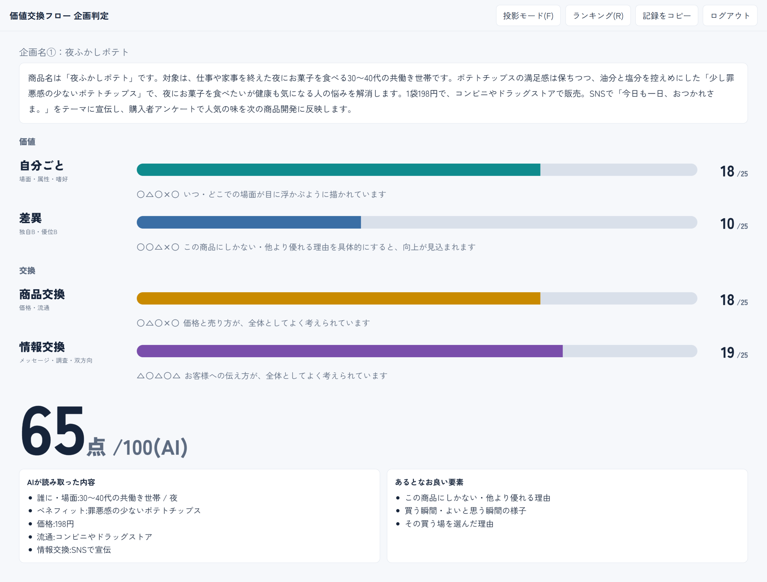The width and height of the screenshot is (767, 582).
Task: Click the 価格:198円 list item
Action: click(x=55, y=524)
